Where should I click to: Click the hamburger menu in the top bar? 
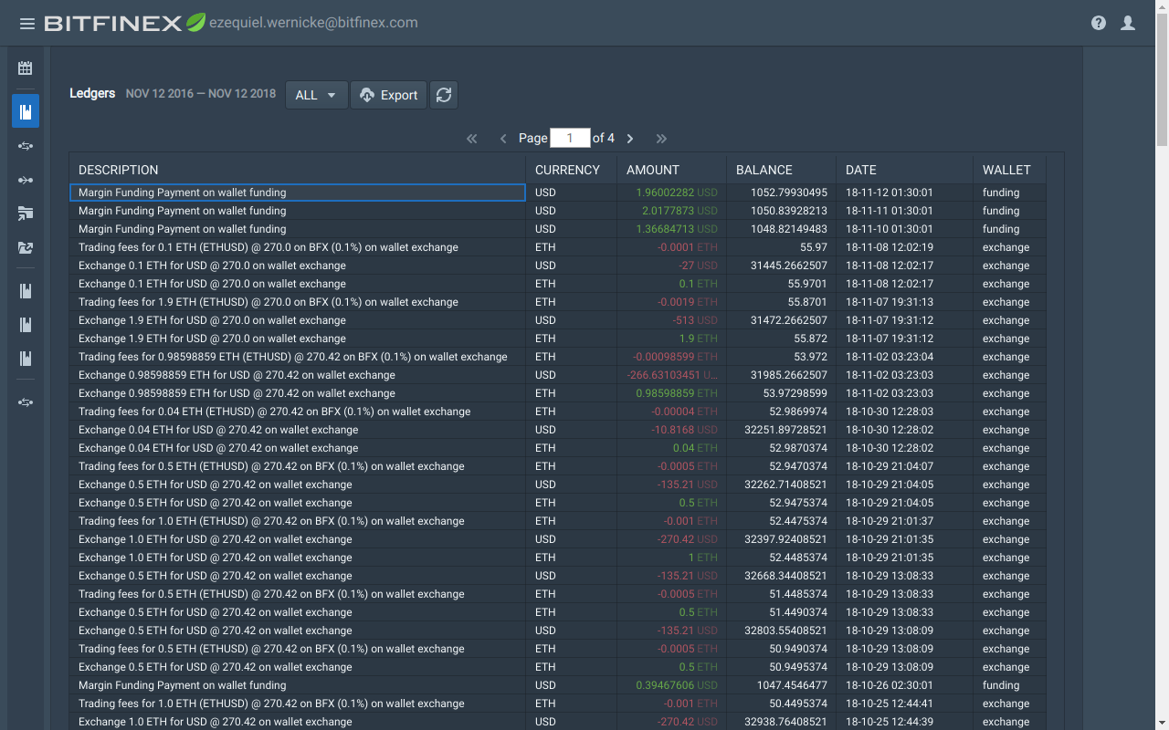pyautogui.click(x=26, y=24)
